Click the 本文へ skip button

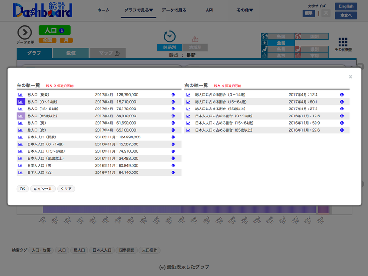[x=346, y=16]
